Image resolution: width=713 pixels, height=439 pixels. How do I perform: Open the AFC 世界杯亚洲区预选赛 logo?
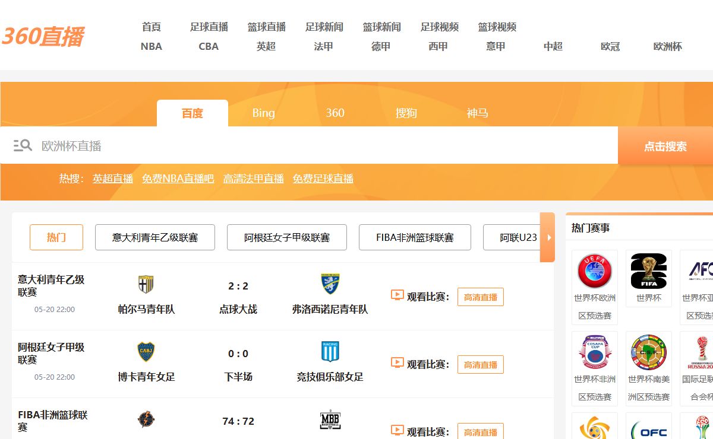click(700, 271)
